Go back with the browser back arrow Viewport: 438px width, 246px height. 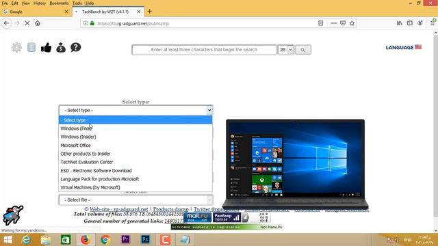coord(6,23)
